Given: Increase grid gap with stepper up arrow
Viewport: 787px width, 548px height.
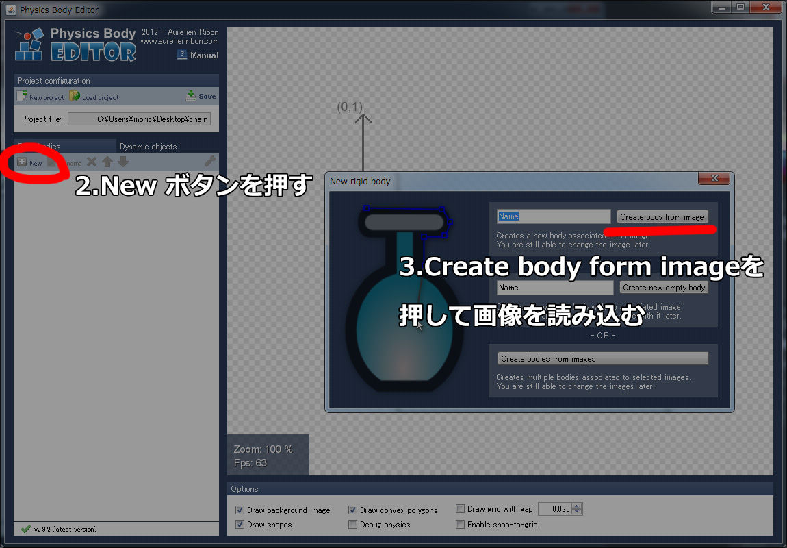Looking at the screenshot, I should click(577, 506).
